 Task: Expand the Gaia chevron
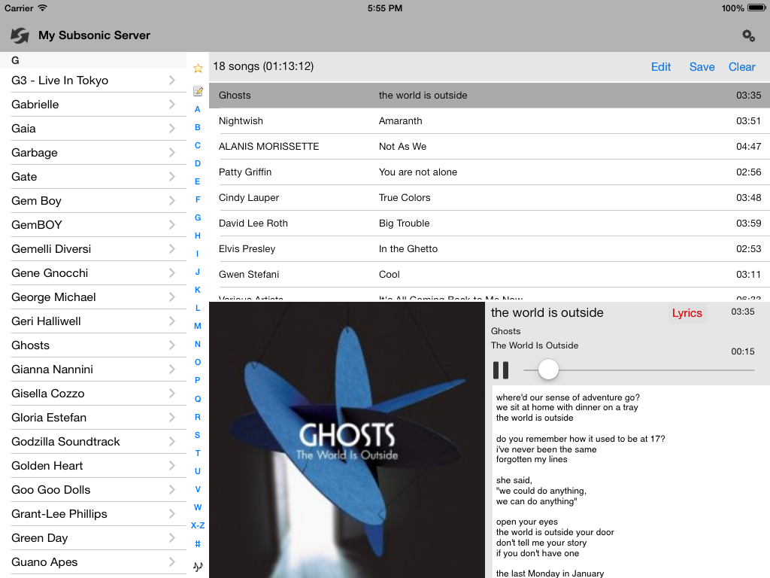[x=172, y=128]
